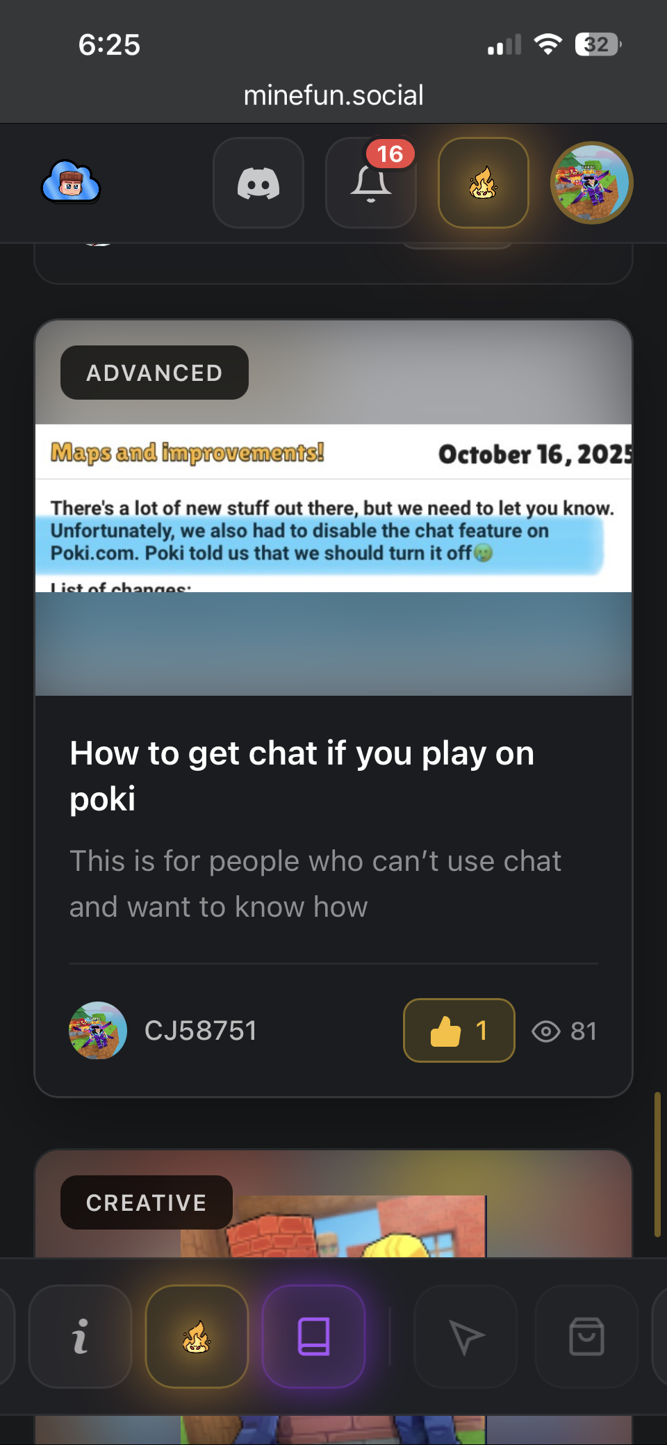This screenshot has width=667, height=1445.
Task: Tap the cloud mascot logo
Action: [x=71, y=182]
